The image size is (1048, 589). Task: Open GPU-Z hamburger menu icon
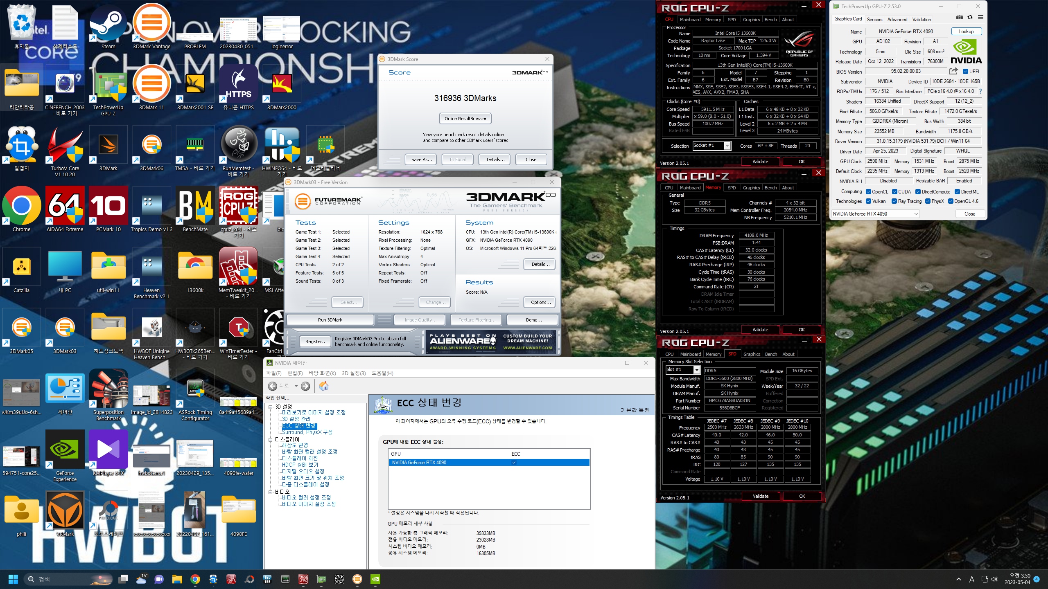coord(980,17)
